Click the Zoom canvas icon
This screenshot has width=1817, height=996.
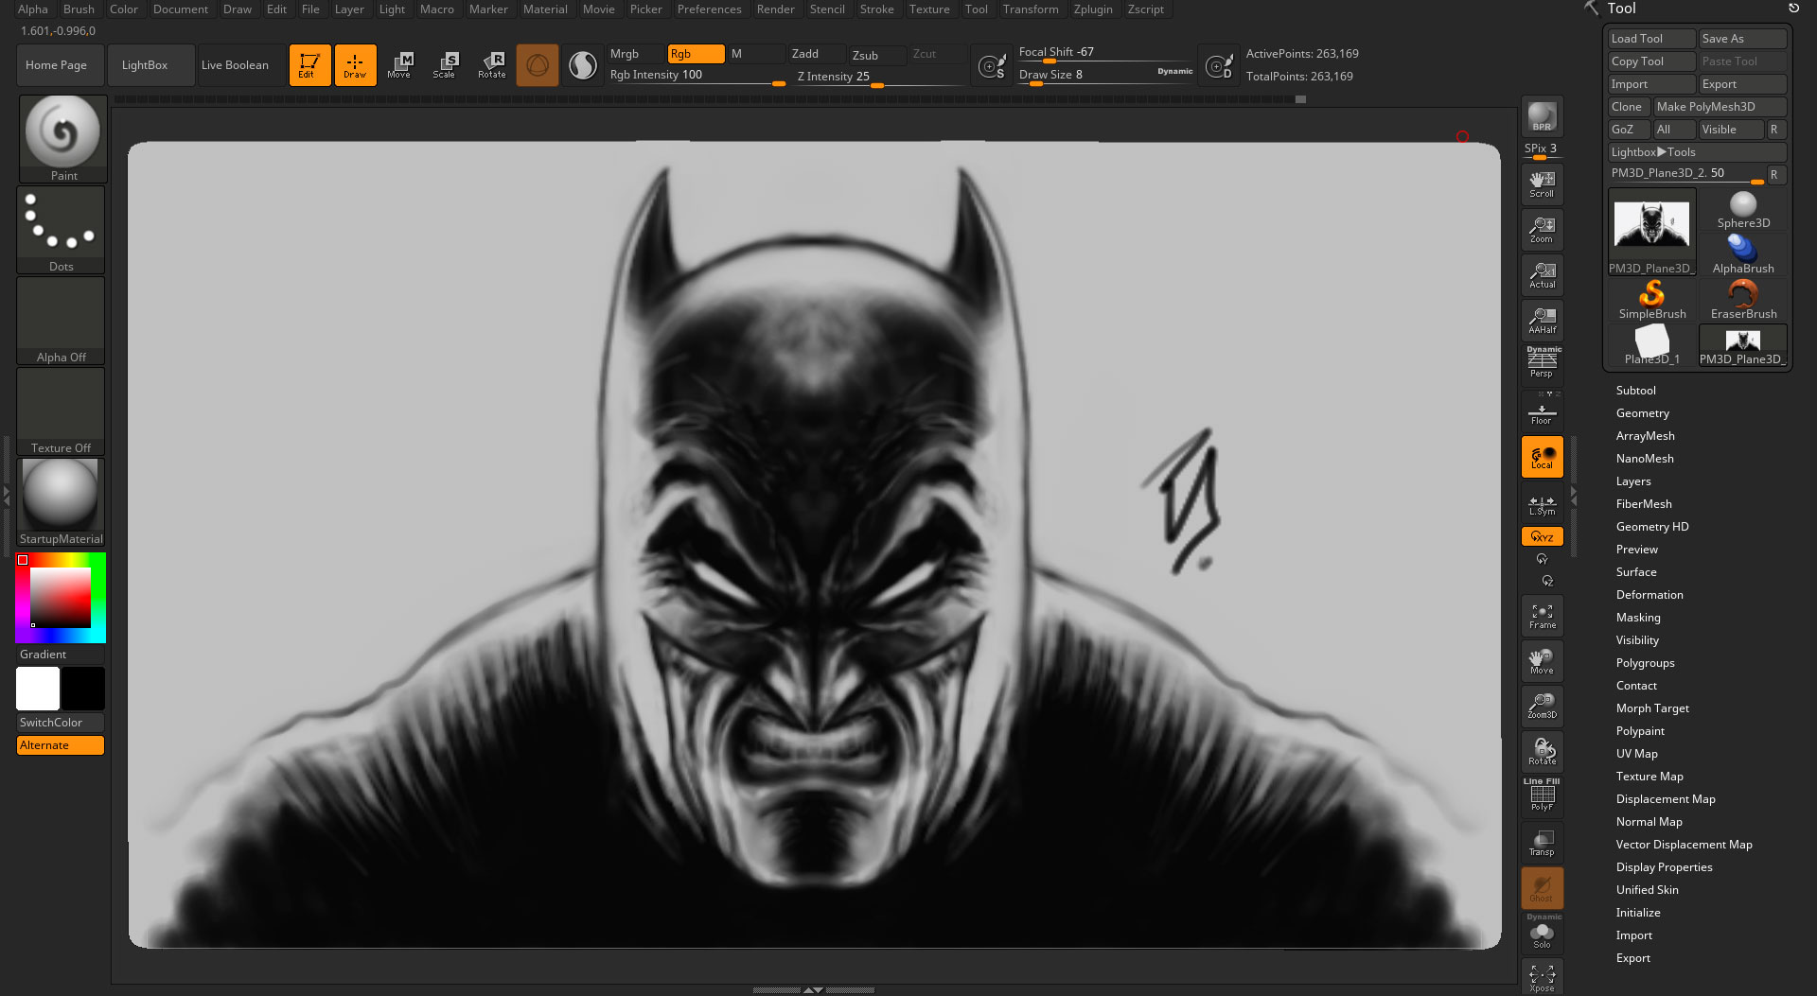[1542, 230]
